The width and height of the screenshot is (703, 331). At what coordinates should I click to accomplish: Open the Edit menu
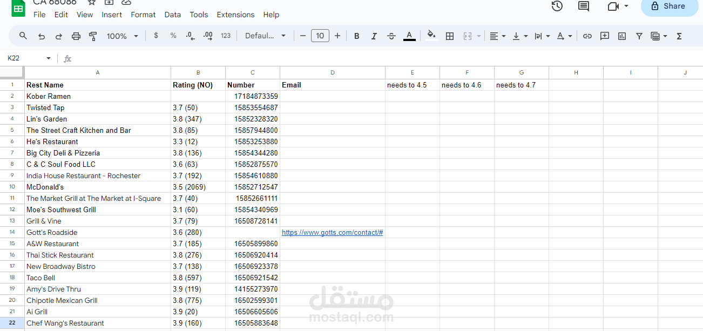61,15
